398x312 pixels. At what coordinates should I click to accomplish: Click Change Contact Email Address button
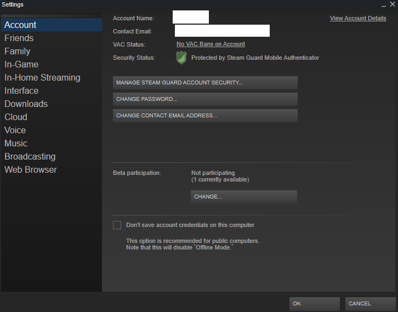click(x=205, y=116)
